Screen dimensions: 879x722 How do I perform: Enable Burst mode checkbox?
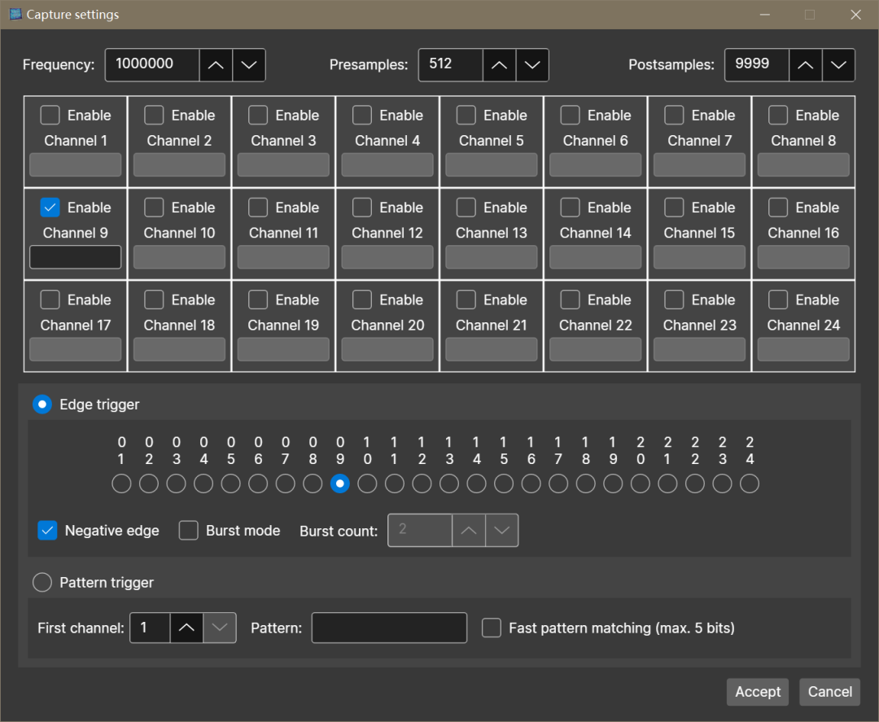click(189, 531)
